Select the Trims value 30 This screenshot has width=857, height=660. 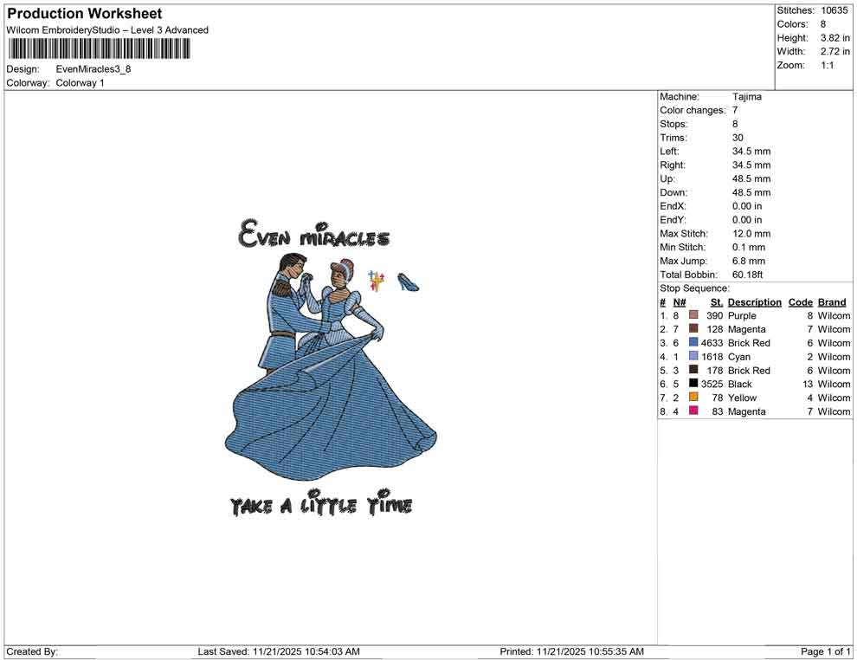coord(738,137)
